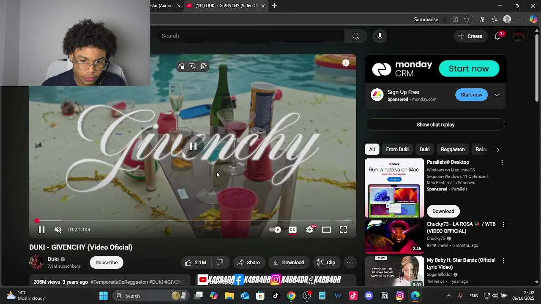The width and height of the screenshot is (541, 304).
Task: Open Instagram from the taskbar
Action: pos(400,296)
